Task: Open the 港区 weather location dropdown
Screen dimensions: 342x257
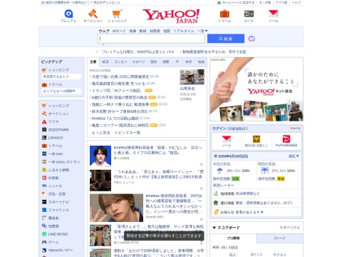Action: [294, 156]
